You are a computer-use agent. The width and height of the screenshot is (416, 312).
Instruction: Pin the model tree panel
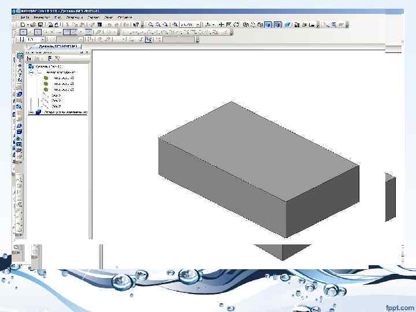point(81,53)
